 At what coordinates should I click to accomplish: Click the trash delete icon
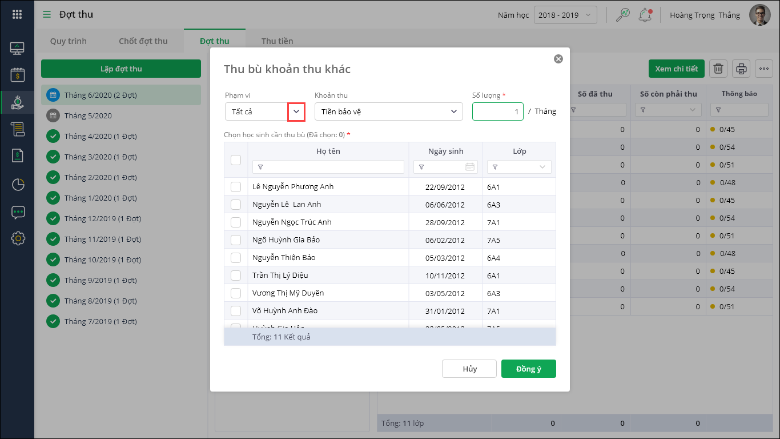pos(718,69)
